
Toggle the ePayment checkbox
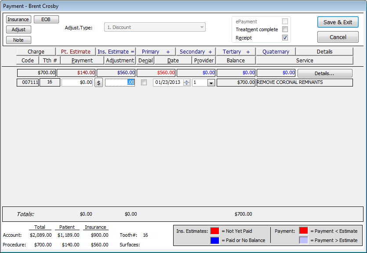[x=285, y=21]
